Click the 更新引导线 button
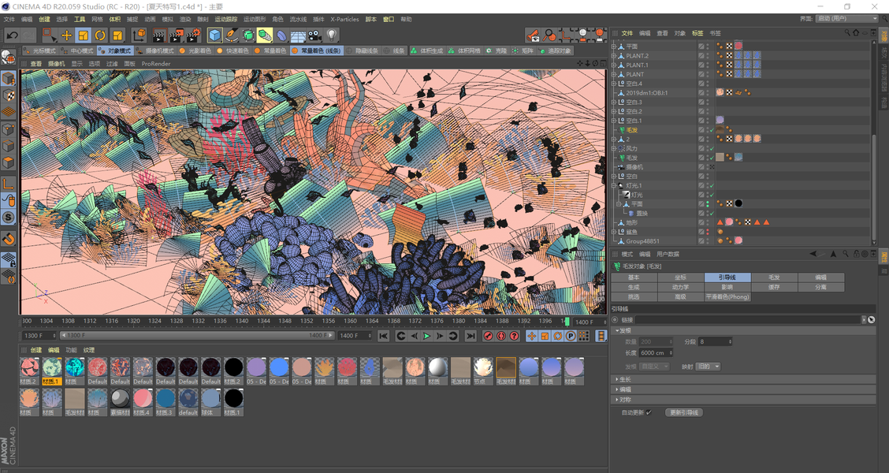Image resolution: width=889 pixels, height=473 pixels. pos(684,413)
